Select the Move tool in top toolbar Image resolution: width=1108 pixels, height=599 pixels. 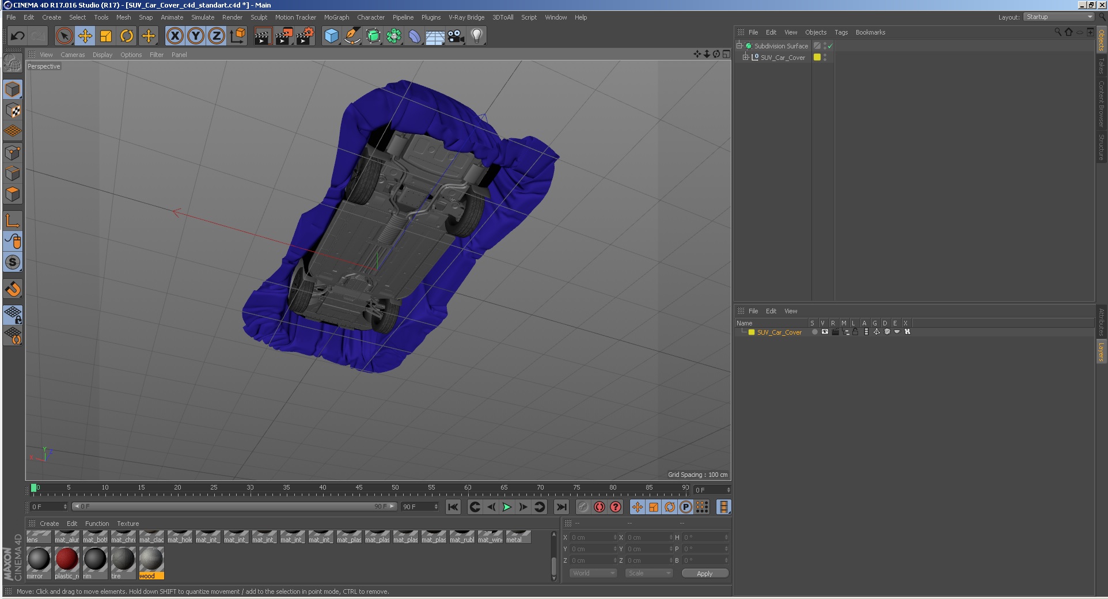(85, 36)
